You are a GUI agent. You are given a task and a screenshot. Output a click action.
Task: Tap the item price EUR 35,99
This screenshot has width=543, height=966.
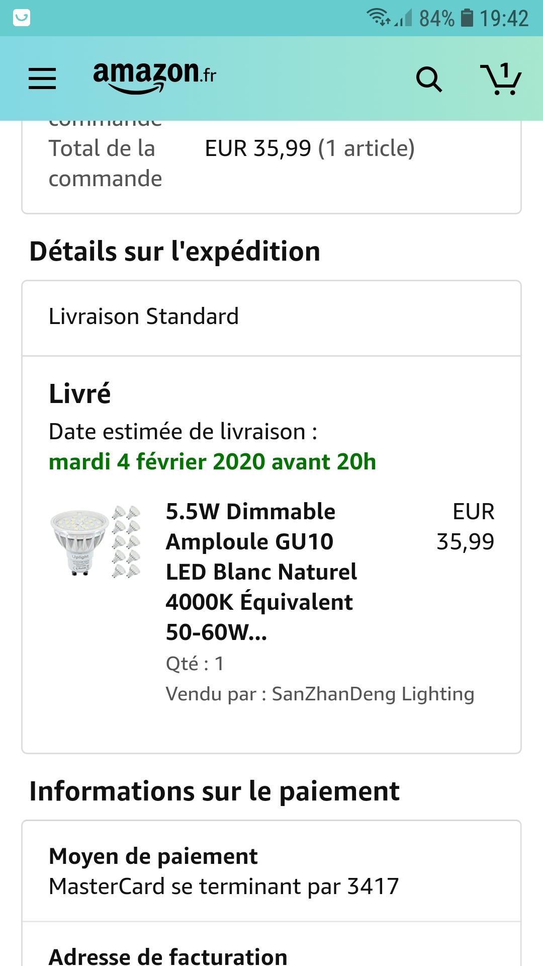465,527
